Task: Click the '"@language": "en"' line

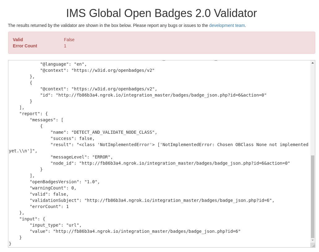Action: (63, 64)
